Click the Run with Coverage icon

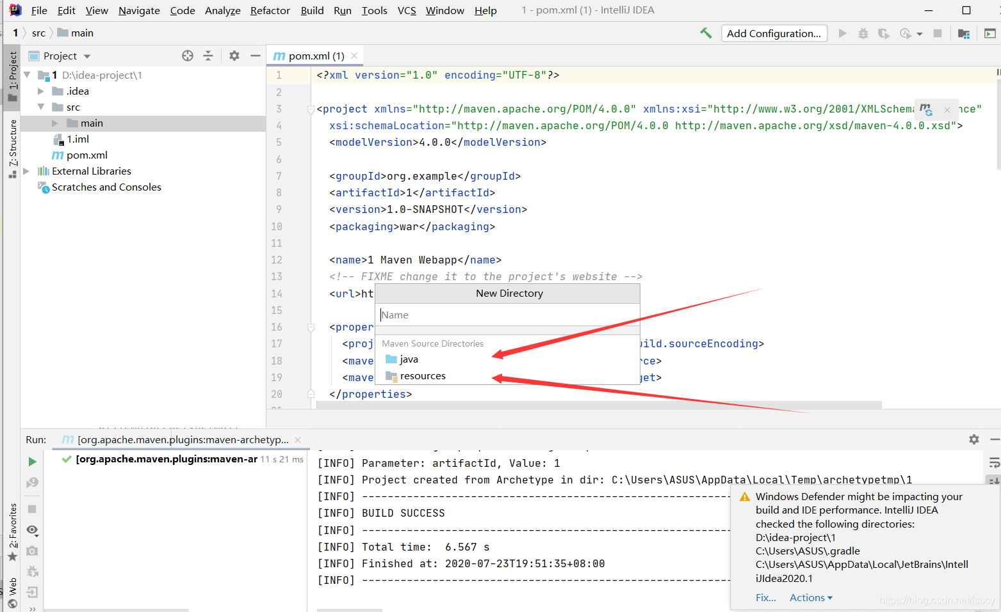point(884,33)
